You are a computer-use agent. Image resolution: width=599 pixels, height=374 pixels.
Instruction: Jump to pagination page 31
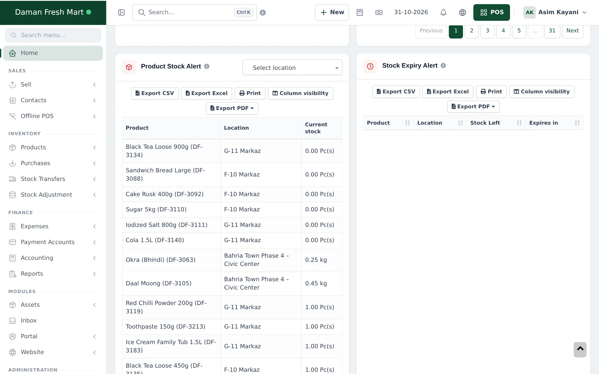click(552, 31)
